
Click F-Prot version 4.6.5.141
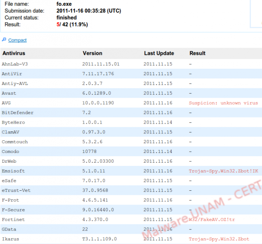click(95, 200)
